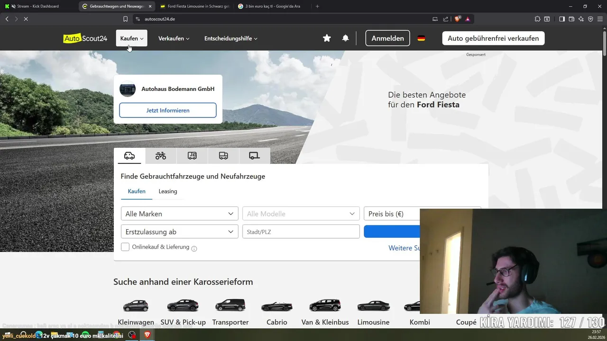Switch to the 3 bin euro kaç tl tab

pos(272,6)
